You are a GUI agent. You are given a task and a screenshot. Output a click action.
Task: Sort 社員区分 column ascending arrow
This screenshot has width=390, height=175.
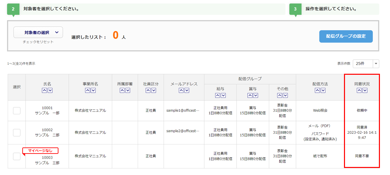click(148, 91)
